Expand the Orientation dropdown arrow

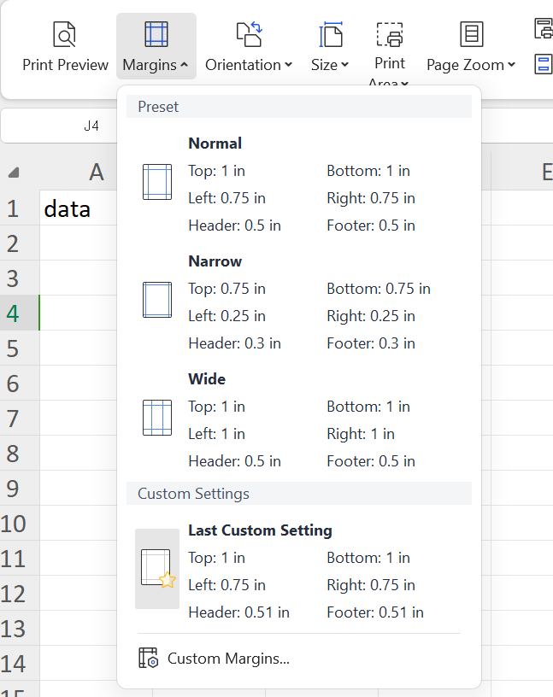288,65
